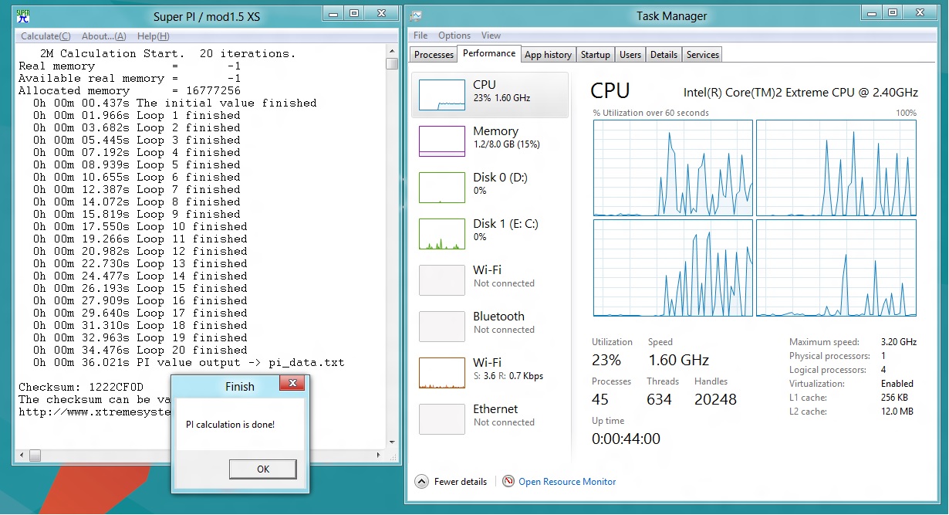Click the Virtualization value Enabled
The width and height of the screenshot is (949, 515).
897,384
